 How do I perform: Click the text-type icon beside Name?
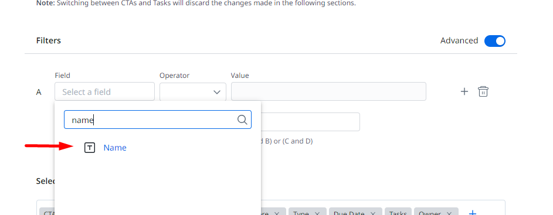click(90, 148)
